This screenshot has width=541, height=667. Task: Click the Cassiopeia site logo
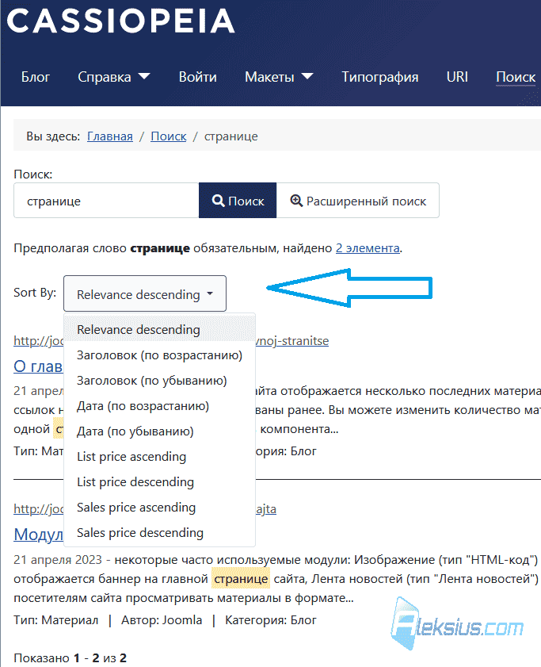tap(120, 21)
